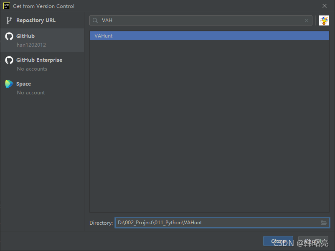Clear the VAH search text
The image size is (335, 251).
pos(306,20)
